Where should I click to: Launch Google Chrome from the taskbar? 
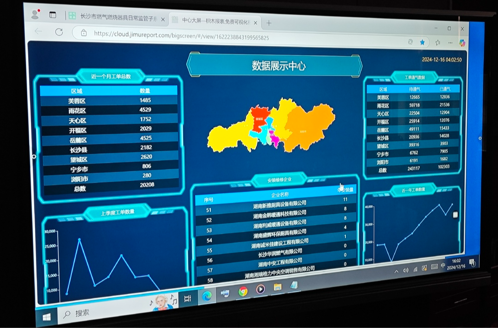coord(243,292)
